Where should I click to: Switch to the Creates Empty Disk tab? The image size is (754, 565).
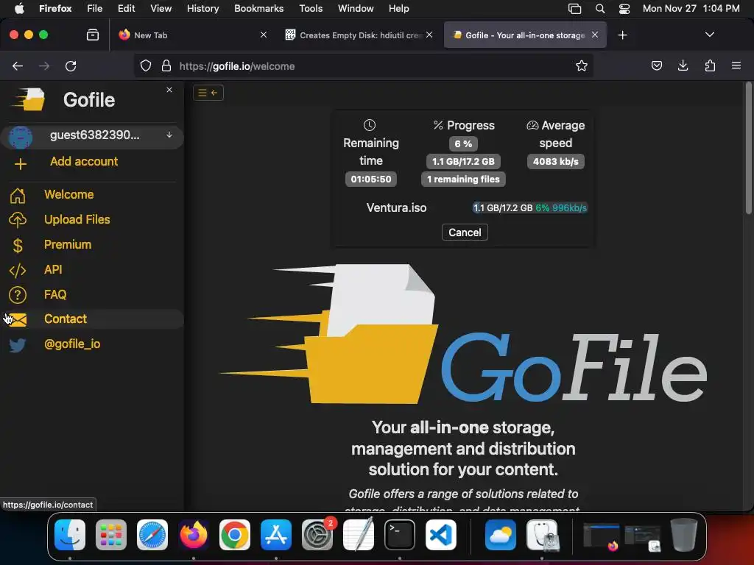359,35
